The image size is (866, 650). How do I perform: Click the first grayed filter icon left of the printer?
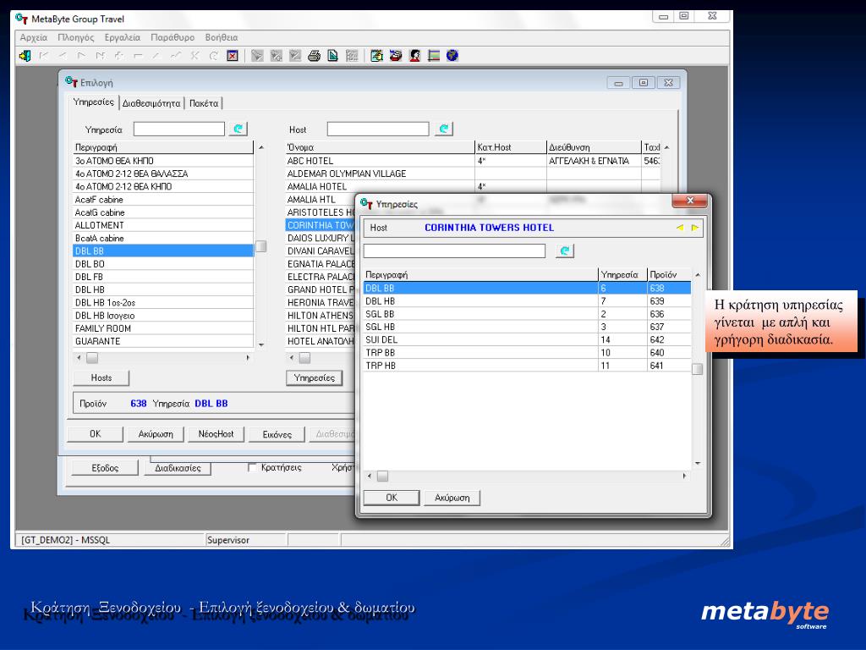(x=257, y=55)
